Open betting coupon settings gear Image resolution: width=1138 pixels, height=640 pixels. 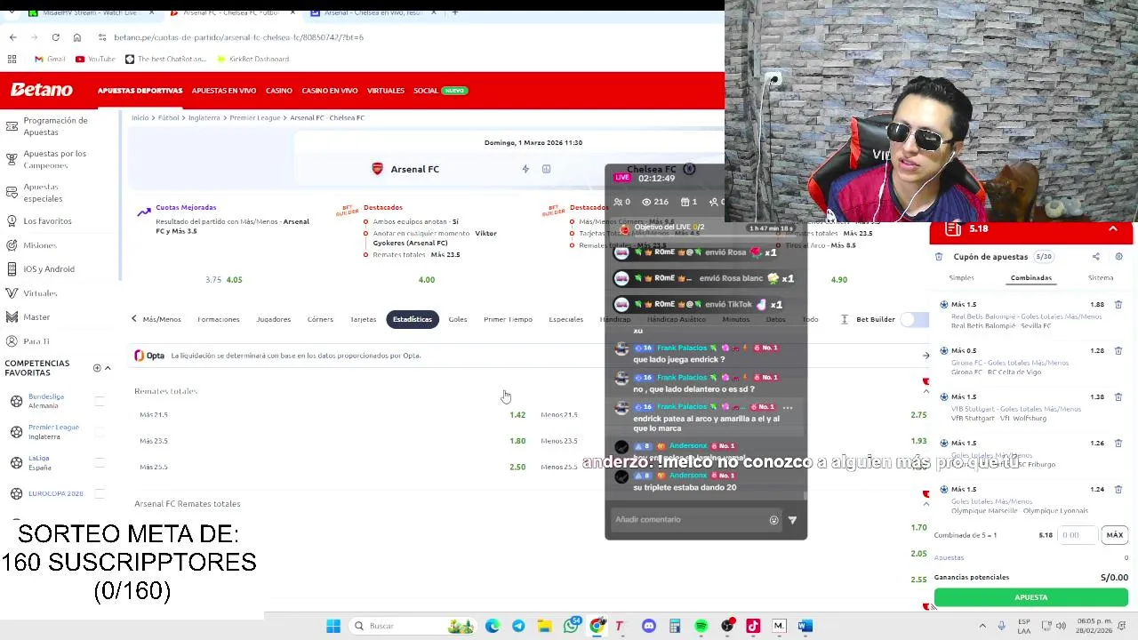click(1118, 257)
